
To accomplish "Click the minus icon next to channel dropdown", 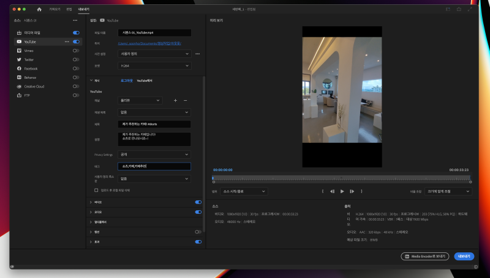I will coord(186,100).
